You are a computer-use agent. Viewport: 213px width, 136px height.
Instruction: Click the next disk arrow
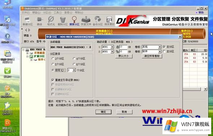pyautogui.click(x=29, y=30)
